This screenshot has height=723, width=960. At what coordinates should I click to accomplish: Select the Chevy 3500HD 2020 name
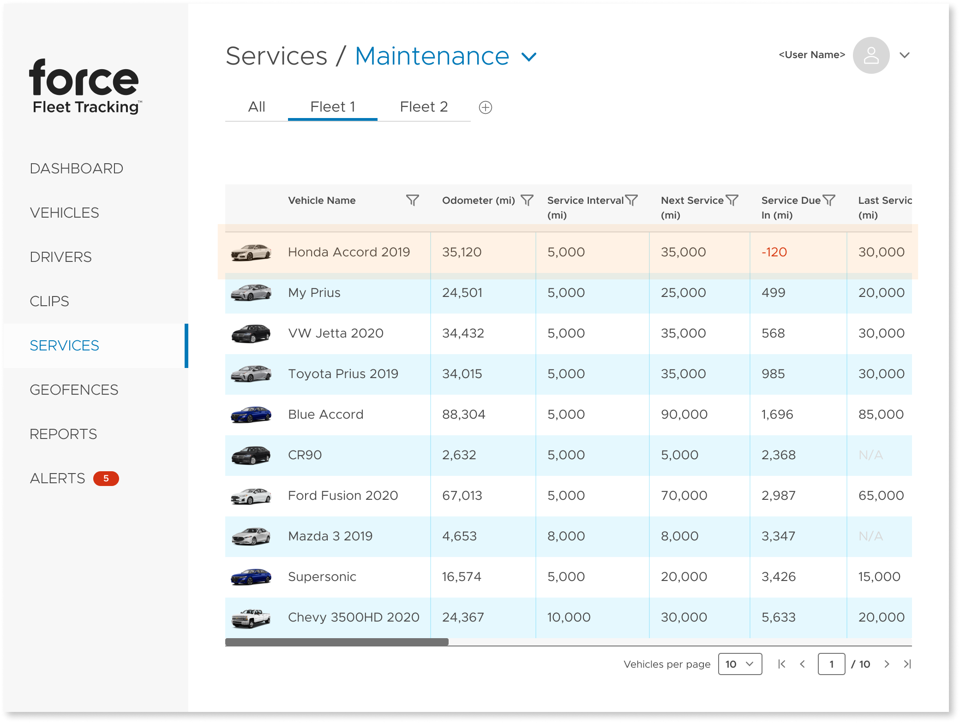354,617
